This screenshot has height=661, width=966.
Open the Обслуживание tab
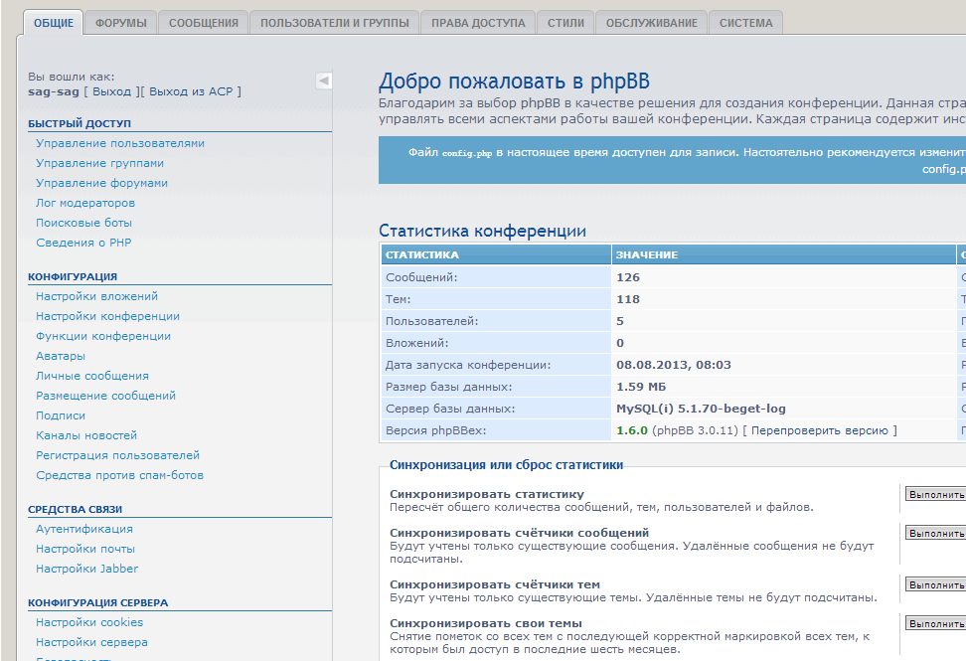[x=651, y=23]
